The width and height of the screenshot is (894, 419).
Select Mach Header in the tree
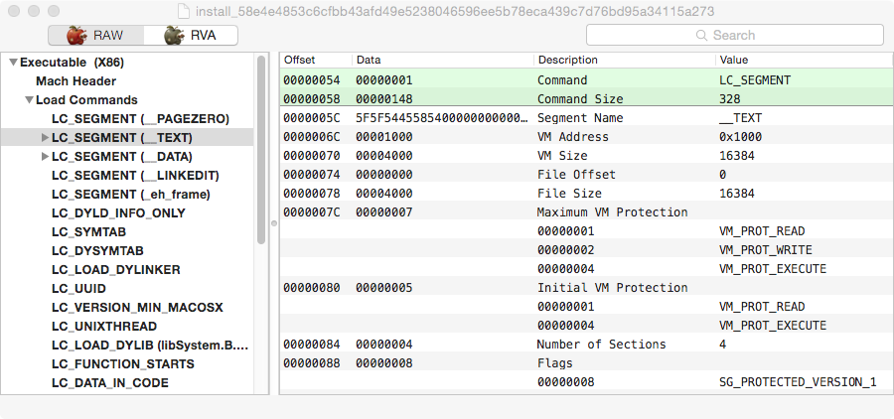pos(76,81)
